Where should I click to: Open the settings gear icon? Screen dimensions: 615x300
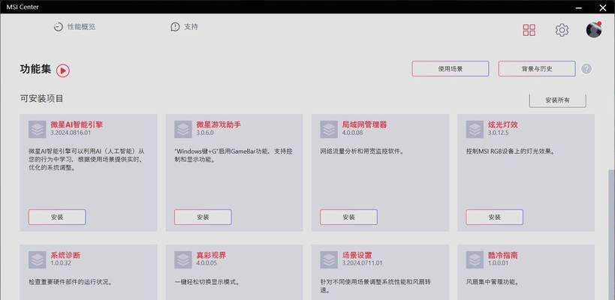[x=562, y=30]
